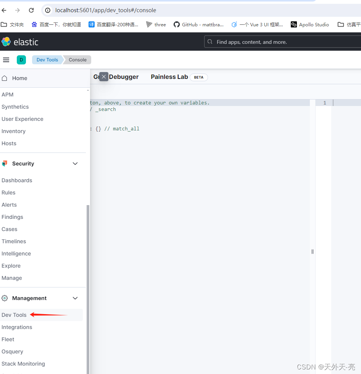Focus the Find apps, content search field
Viewport: 361px width, 374px height.
(x=283, y=42)
